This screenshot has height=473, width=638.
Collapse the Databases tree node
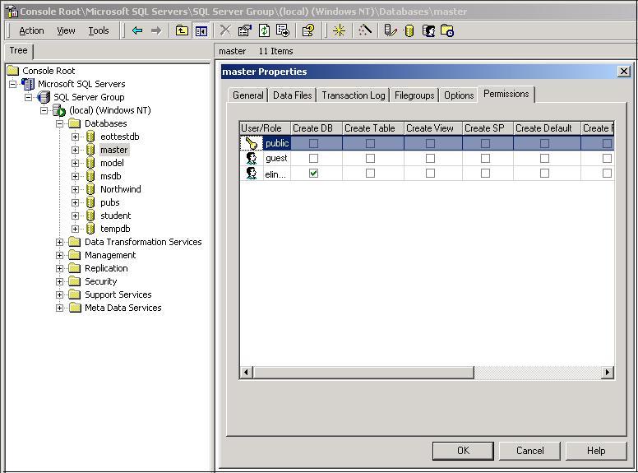tap(59, 123)
